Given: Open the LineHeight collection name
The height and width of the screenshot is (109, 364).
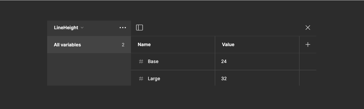Looking at the screenshot, I should (66, 28).
